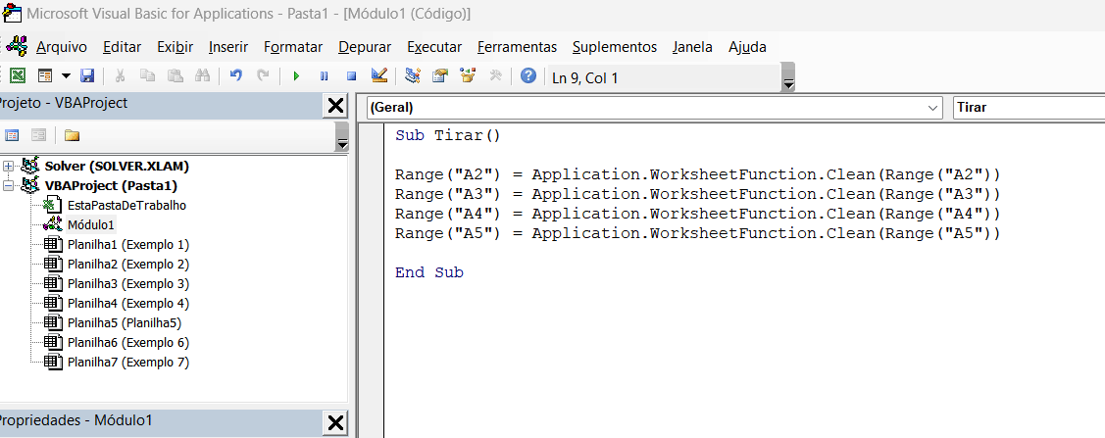Click the Save icon in toolbar
This screenshot has height=438, width=1105.
[x=87, y=76]
